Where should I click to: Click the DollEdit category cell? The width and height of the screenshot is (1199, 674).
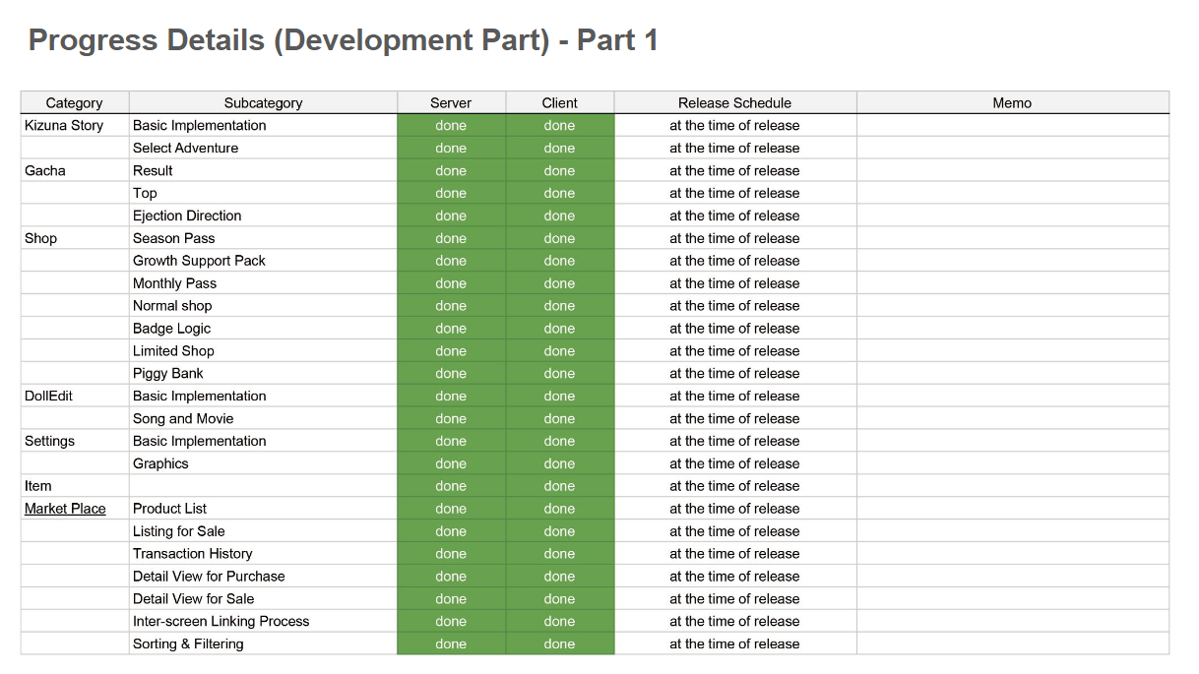[x=49, y=396]
